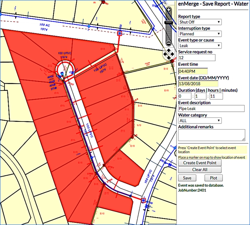Open the Interruption type dropdown

[200, 34]
